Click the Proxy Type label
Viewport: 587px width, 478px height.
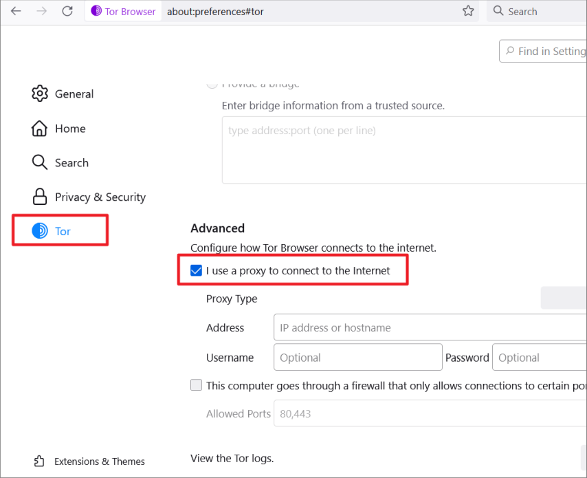(x=232, y=298)
